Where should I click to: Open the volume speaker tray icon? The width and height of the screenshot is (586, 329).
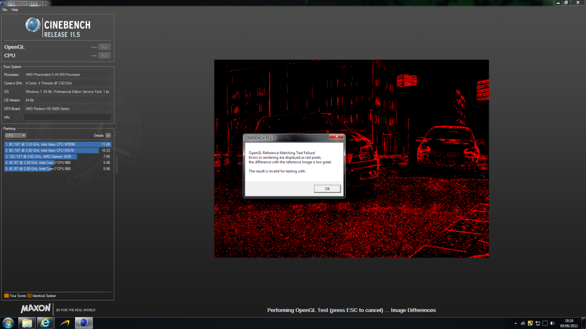click(552, 323)
